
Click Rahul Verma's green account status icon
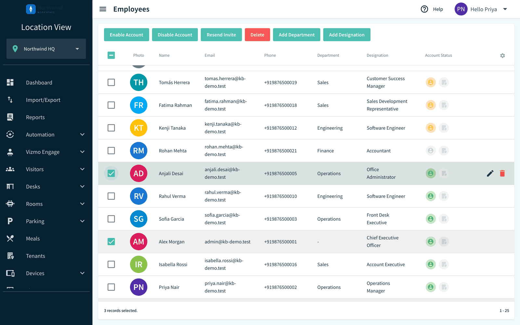pyautogui.click(x=431, y=196)
